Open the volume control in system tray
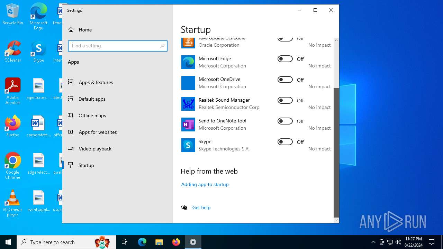The width and height of the screenshot is (443, 249). pyautogui.click(x=398, y=242)
